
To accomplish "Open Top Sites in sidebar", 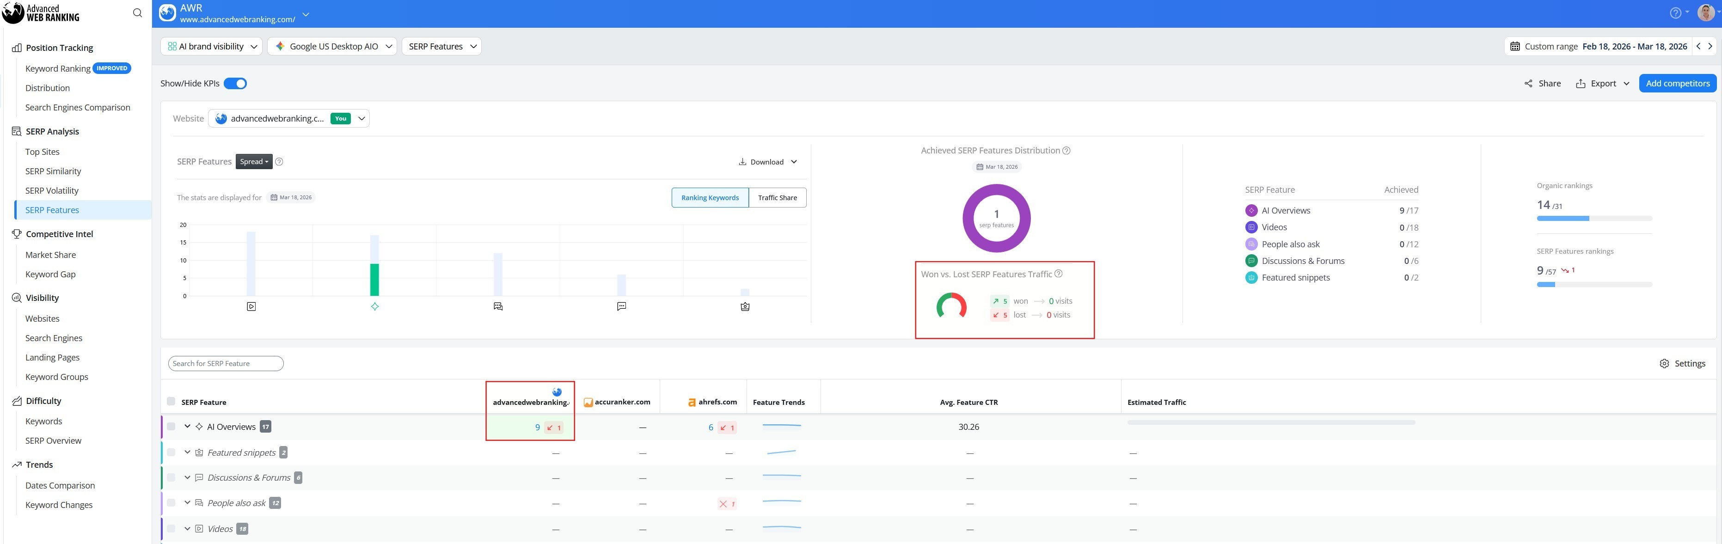I will click(x=42, y=152).
